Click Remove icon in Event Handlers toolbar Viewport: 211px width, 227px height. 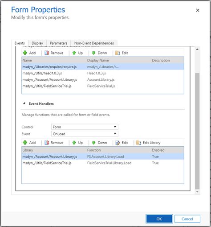tap(47, 143)
